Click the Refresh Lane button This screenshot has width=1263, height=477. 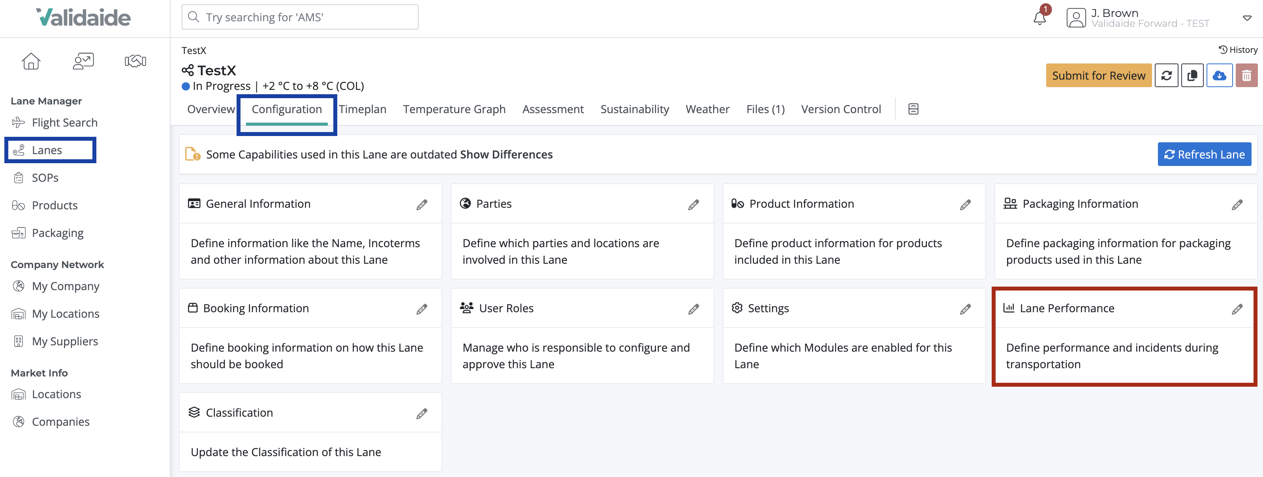point(1205,154)
